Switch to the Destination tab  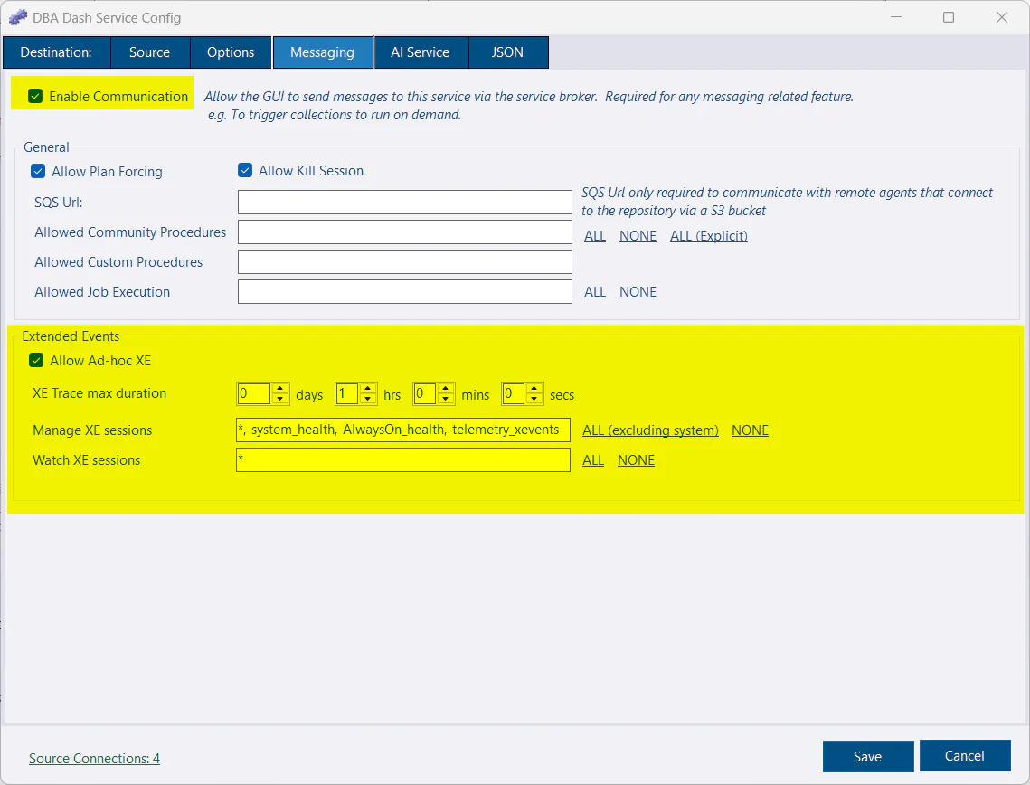pyautogui.click(x=56, y=52)
